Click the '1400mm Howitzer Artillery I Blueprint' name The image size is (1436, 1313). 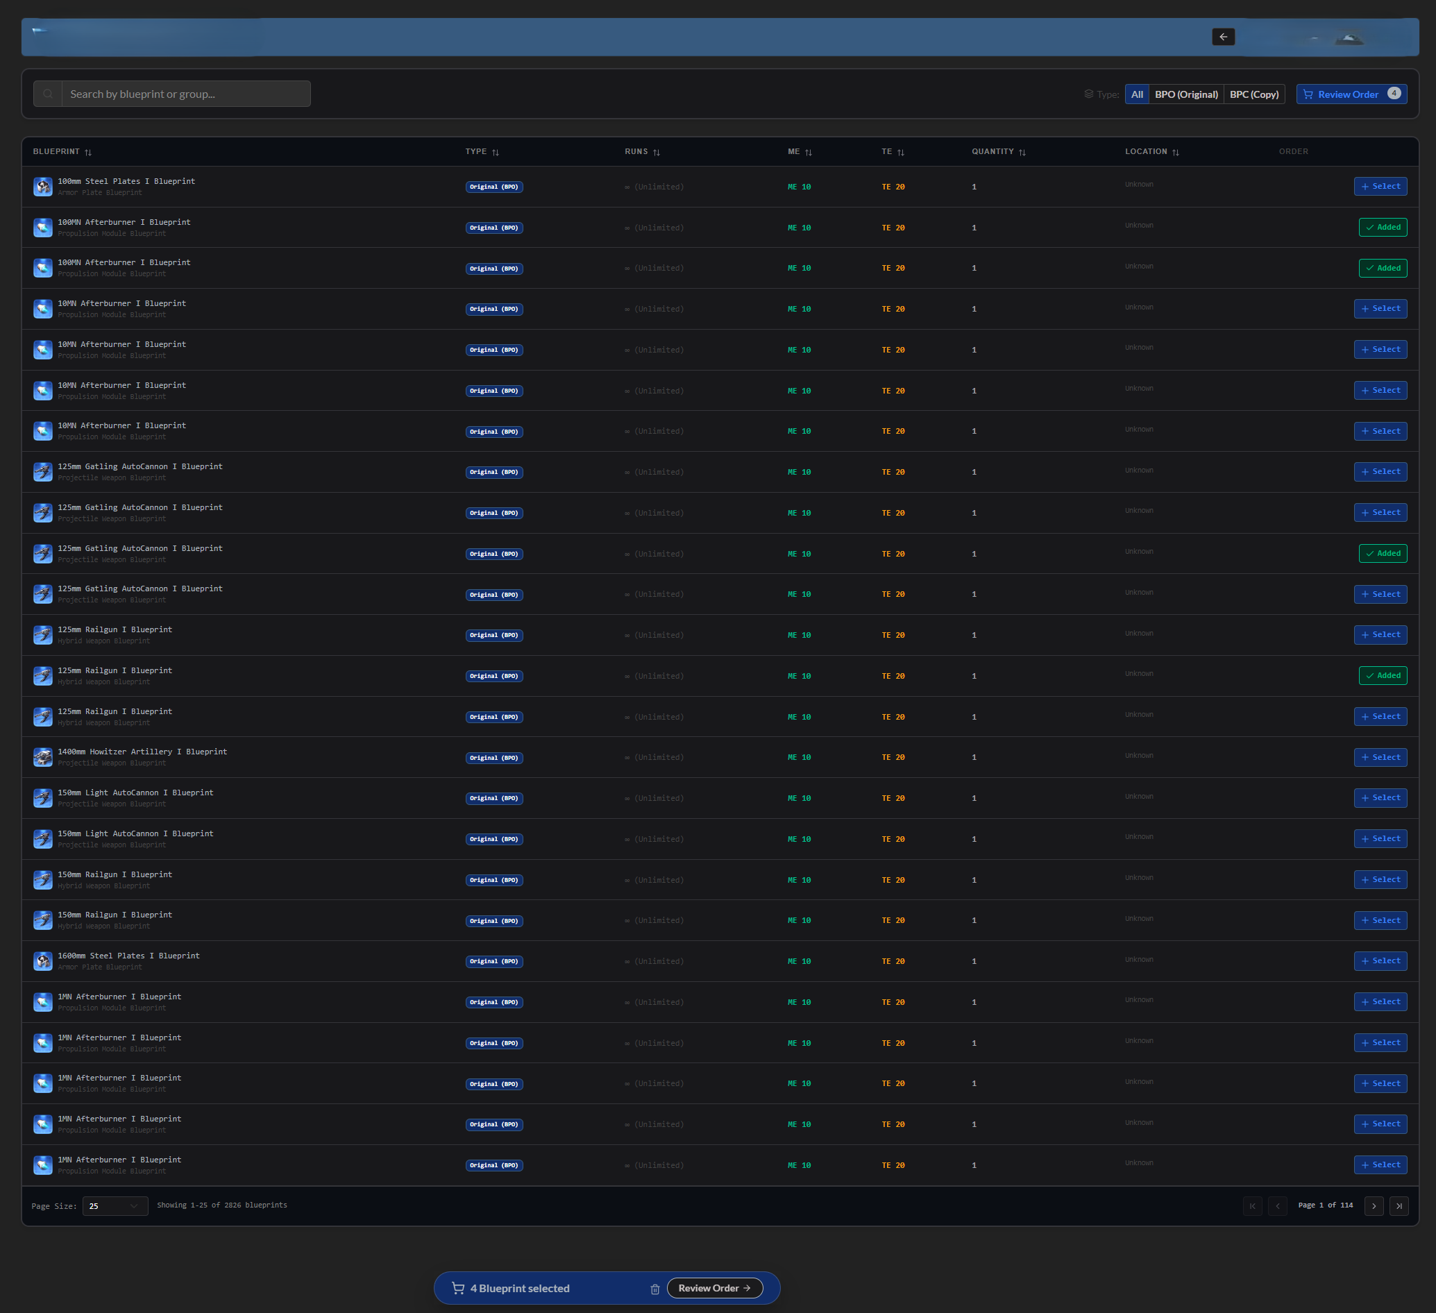point(142,752)
